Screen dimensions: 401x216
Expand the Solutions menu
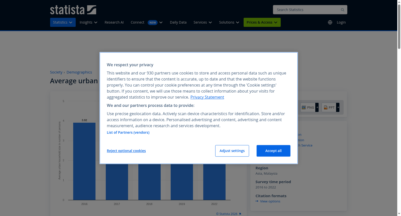coord(229,22)
